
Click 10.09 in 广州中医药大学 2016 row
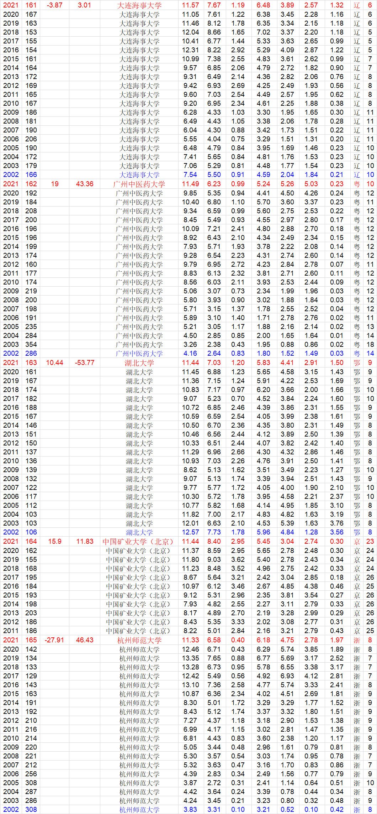pos(190,229)
